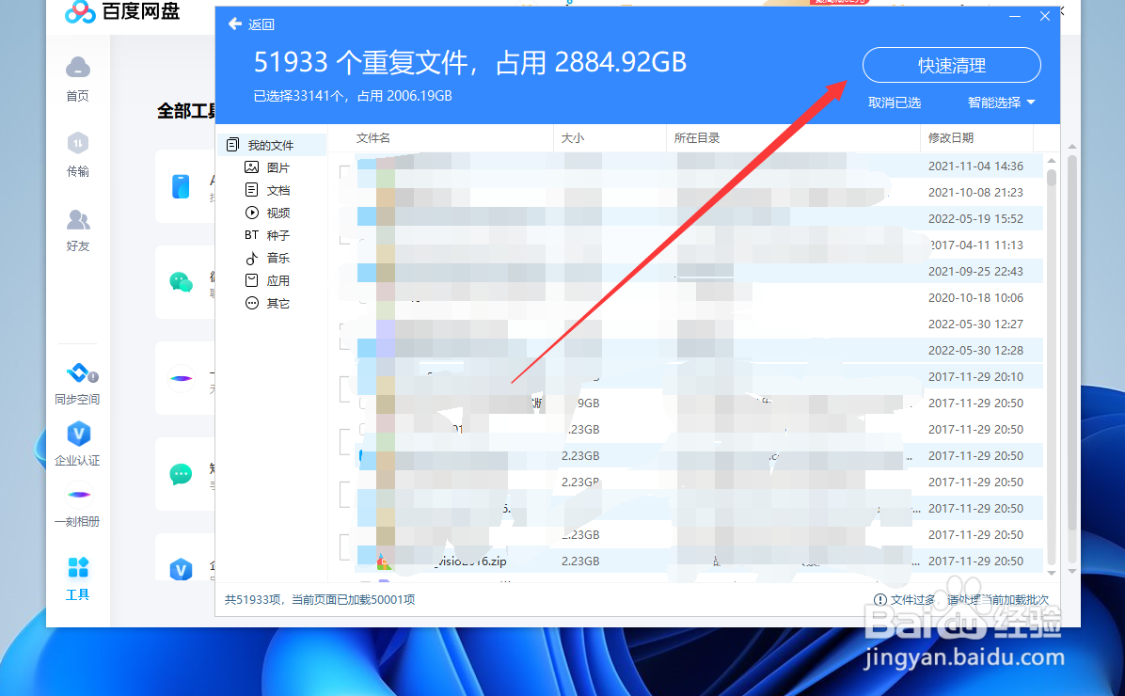This screenshot has height=696, width=1125.
Task: Select 视频 in the category tree
Action: tap(278, 213)
